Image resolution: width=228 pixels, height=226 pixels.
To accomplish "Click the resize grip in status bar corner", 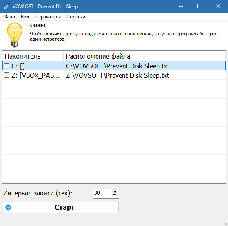I will pyautogui.click(x=225, y=223).
